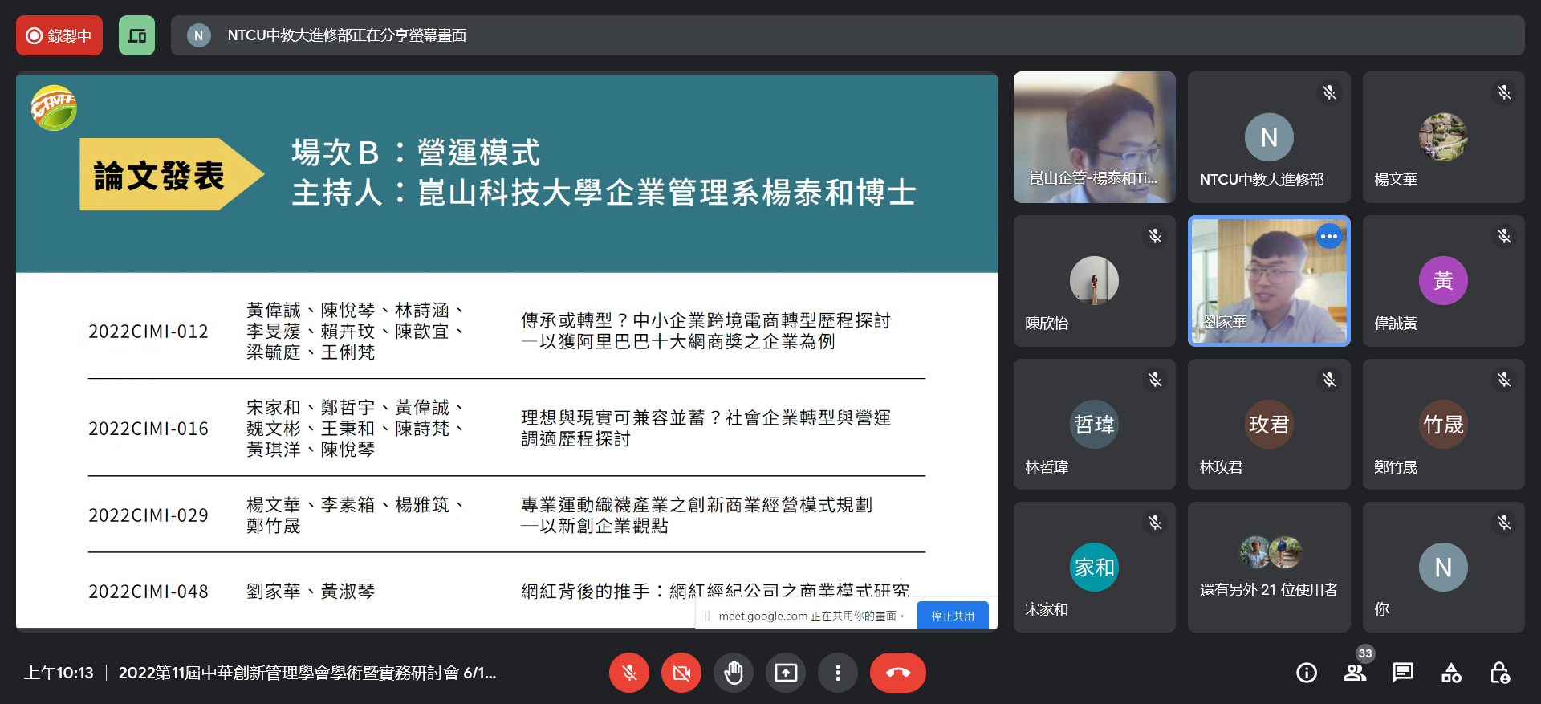
Task: Open host controls lock icon
Action: [x=1499, y=673]
